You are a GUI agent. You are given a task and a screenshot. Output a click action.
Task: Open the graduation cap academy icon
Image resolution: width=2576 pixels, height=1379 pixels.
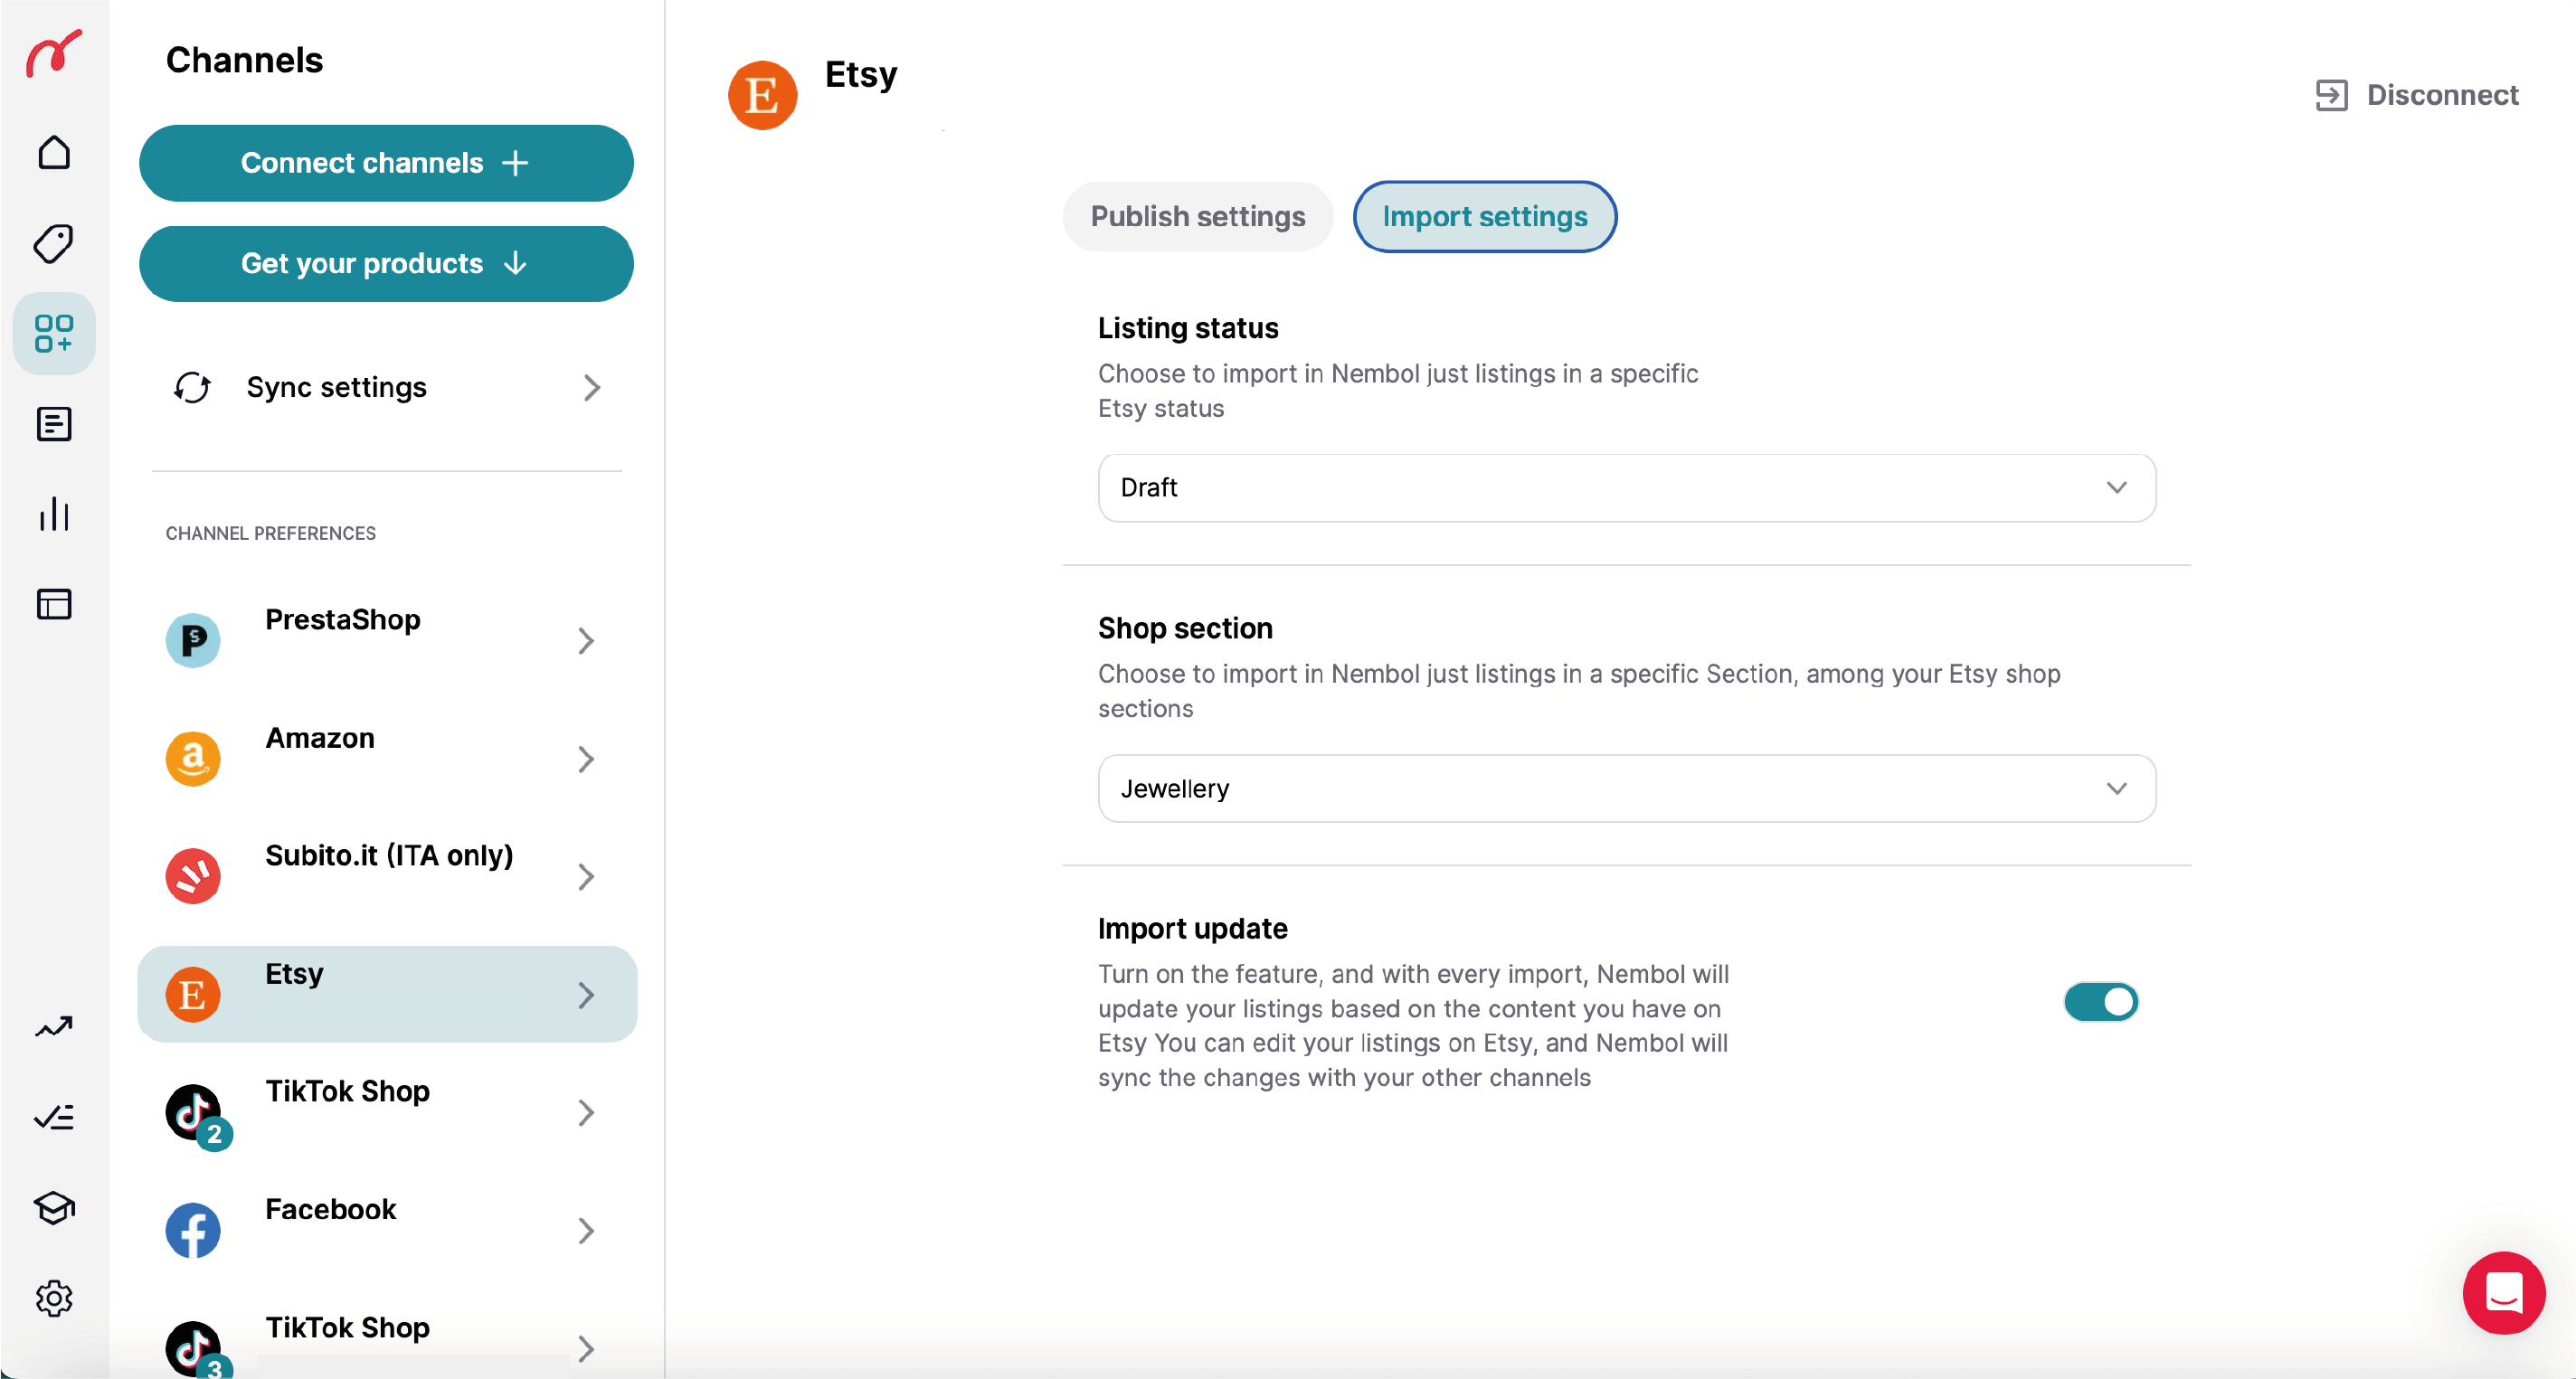(x=54, y=1208)
